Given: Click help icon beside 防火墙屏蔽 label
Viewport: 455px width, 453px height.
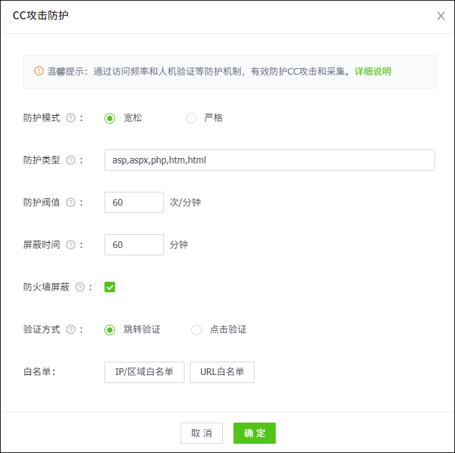Looking at the screenshot, I should pos(80,287).
